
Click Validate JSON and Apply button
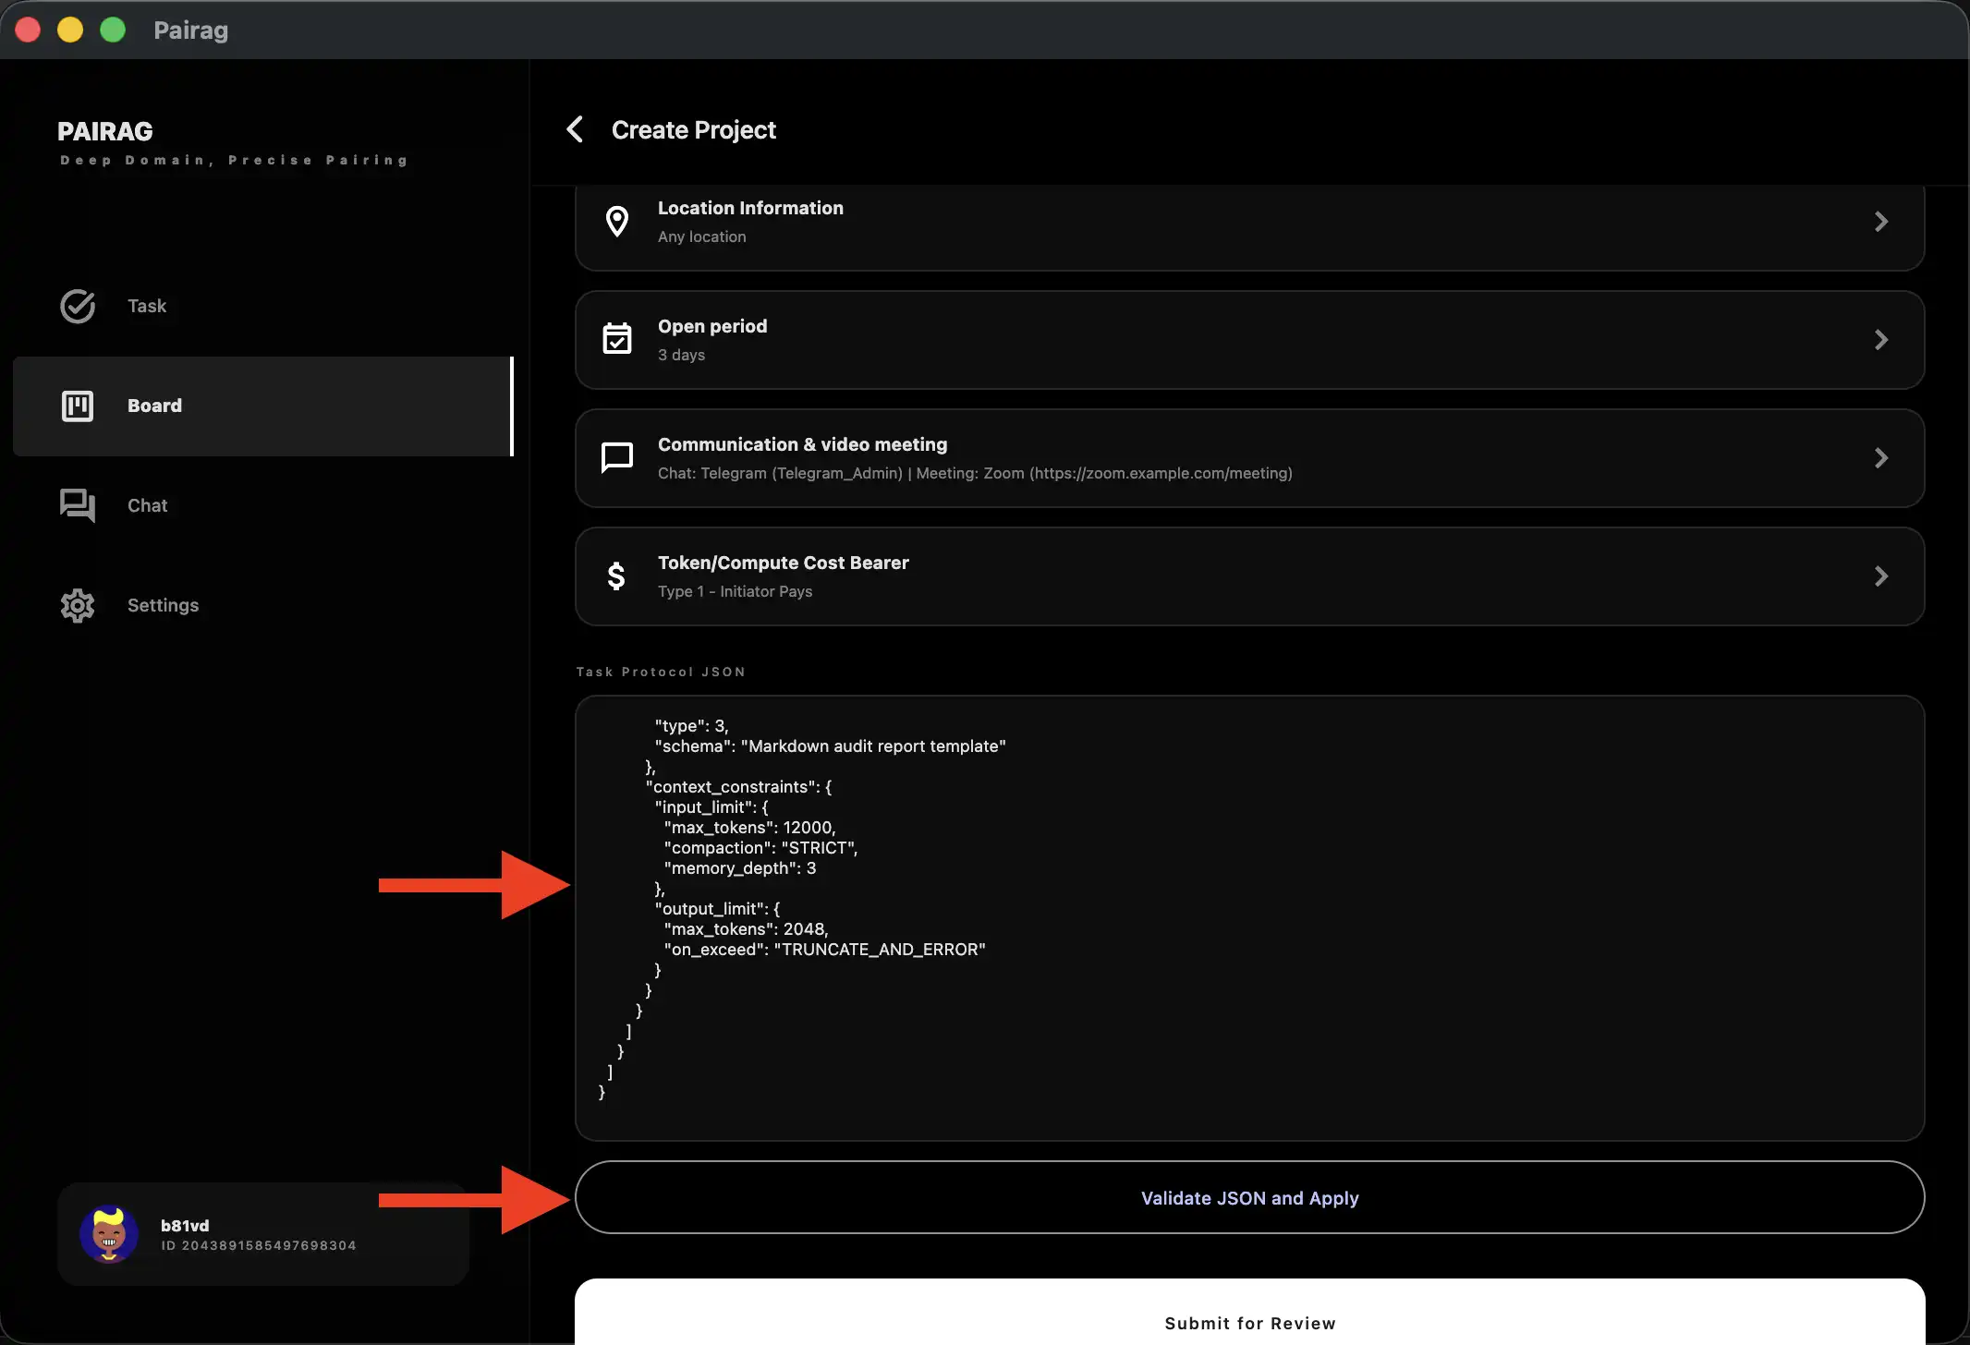pos(1249,1197)
